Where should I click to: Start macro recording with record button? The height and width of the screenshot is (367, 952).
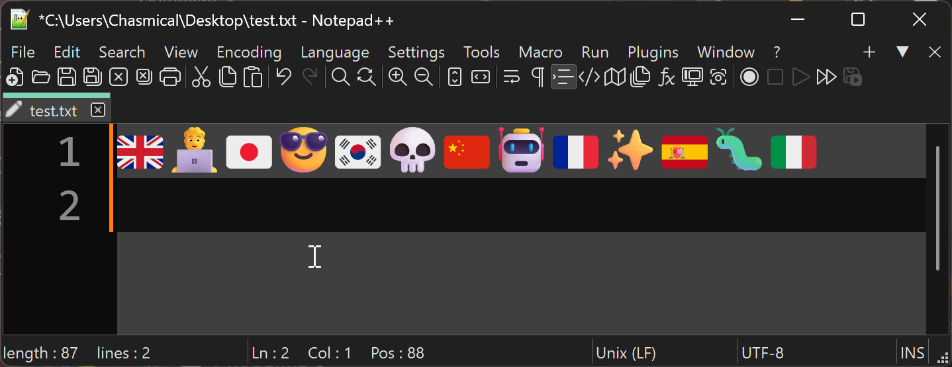(x=749, y=77)
